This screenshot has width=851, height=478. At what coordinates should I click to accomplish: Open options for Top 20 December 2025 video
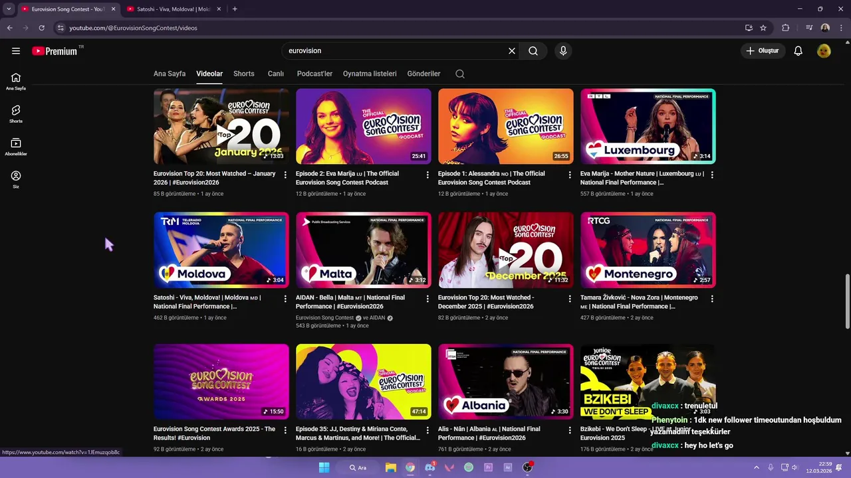click(x=570, y=299)
